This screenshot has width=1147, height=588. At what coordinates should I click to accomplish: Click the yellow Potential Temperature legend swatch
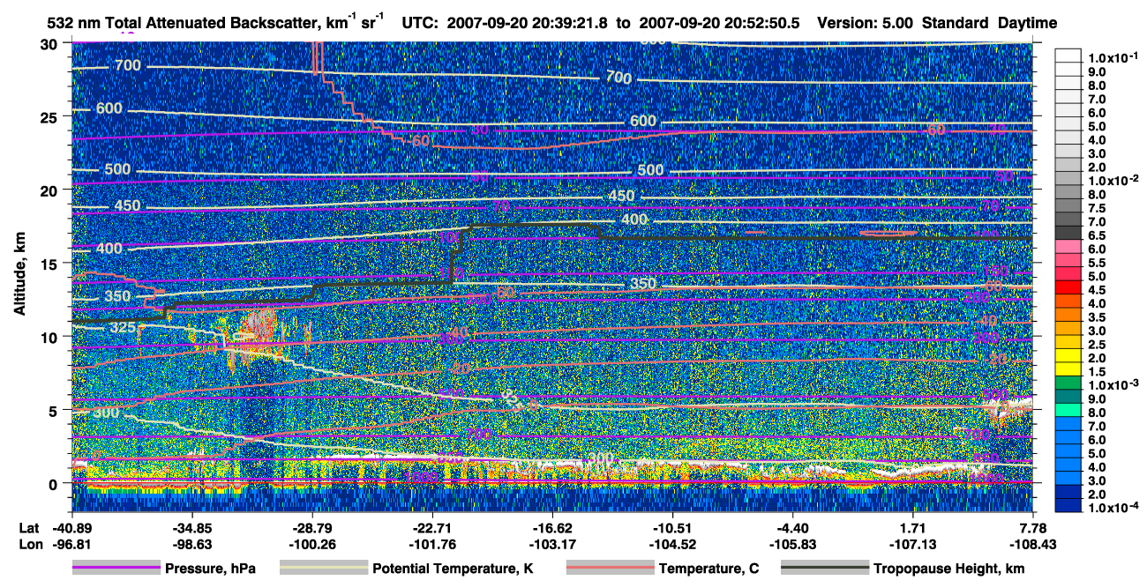pyautogui.click(x=323, y=569)
